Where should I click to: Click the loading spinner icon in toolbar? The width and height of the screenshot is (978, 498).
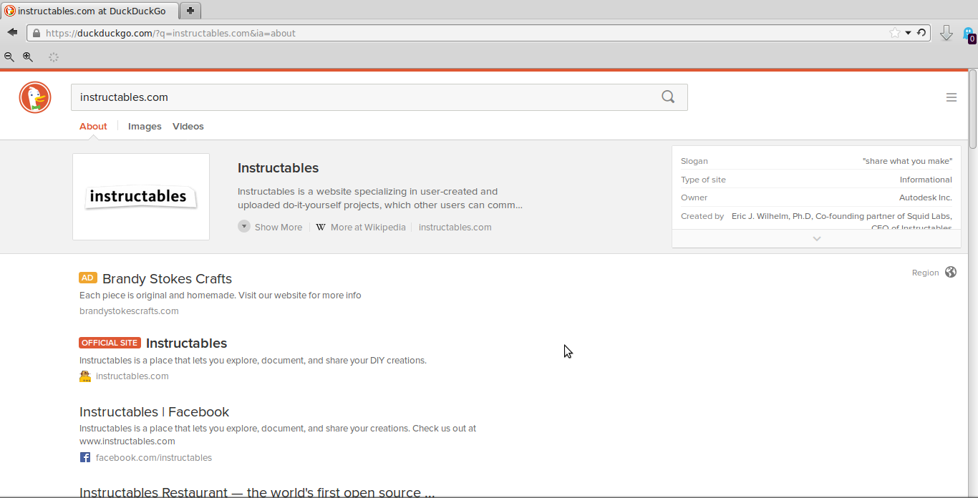53,57
